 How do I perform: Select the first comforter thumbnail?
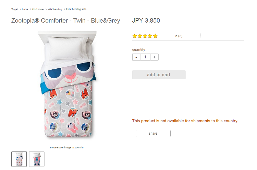(19, 159)
